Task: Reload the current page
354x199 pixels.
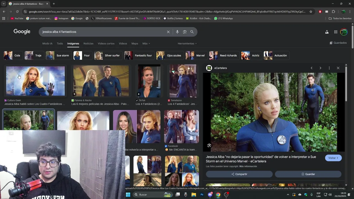Action: (17, 12)
